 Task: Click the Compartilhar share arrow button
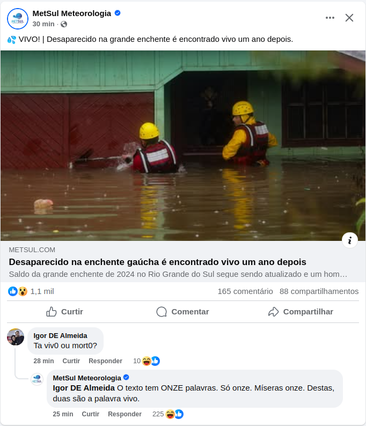click(301, 312)
